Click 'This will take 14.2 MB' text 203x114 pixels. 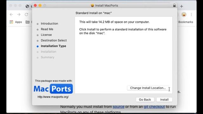click(x=114, y=22)
